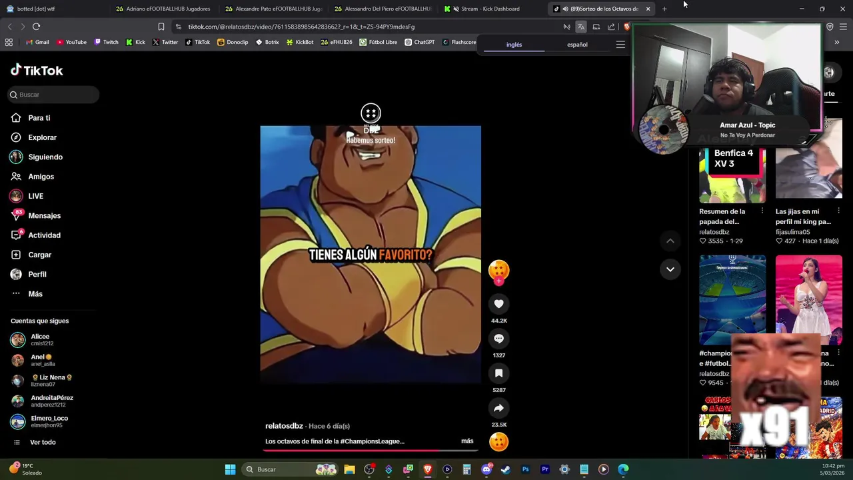Follow creator via dragon ball avatar
The width and height of the screenshot is (853, 480).
point(498,271)
